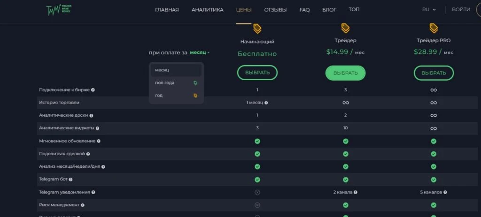Open the ТОП navigation item
The width and height of the screenshot is (481, 217).
[354, 9]
